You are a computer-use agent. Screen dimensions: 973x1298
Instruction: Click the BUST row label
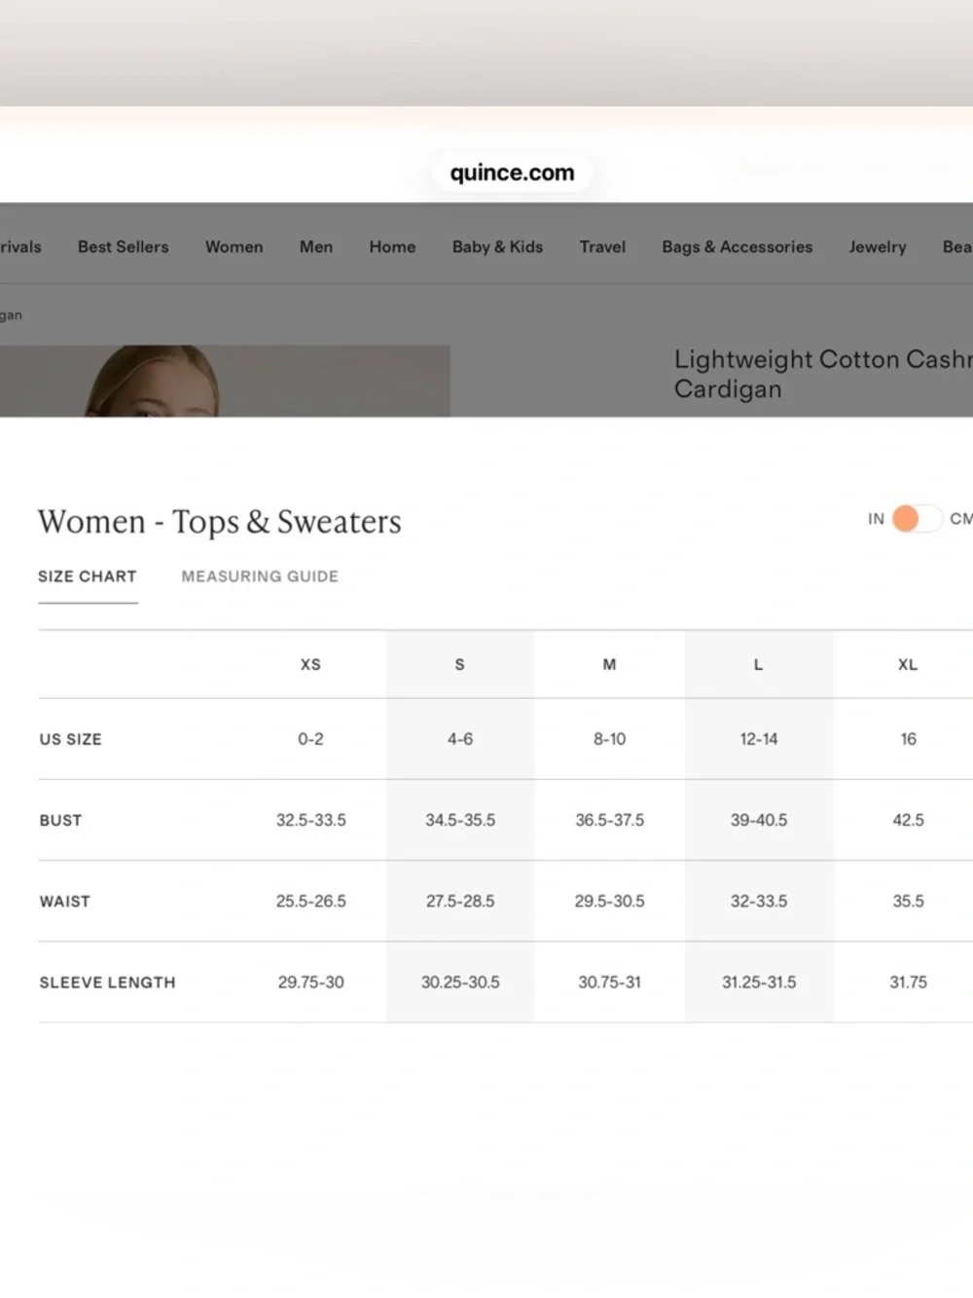tap(60, 821)
